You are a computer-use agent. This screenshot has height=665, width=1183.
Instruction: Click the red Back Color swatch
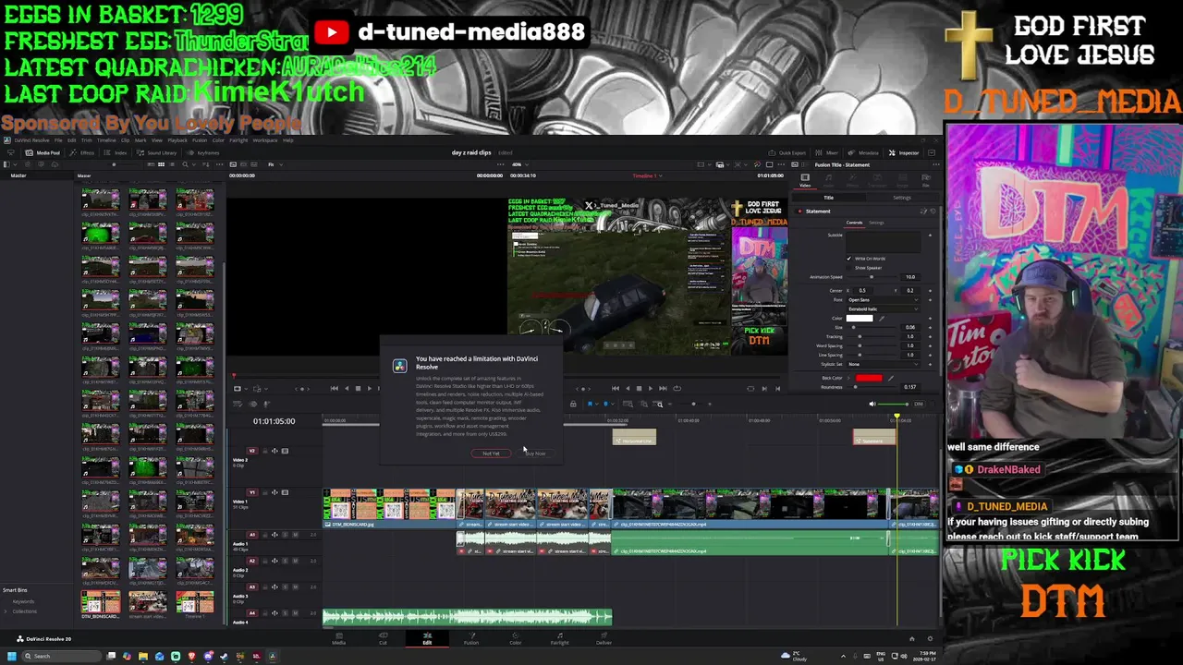click(x=869, y=378)
